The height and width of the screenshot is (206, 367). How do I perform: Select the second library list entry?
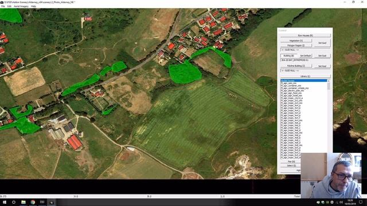click(x=304, y=83)
